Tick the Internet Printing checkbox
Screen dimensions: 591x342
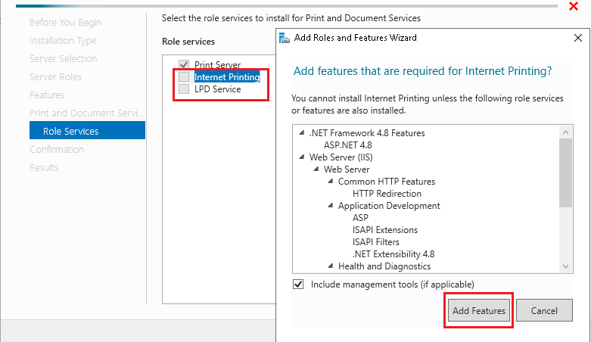point(184,77)
